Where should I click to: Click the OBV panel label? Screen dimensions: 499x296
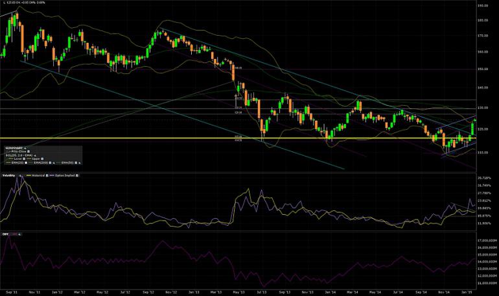(x=5, y=234)
